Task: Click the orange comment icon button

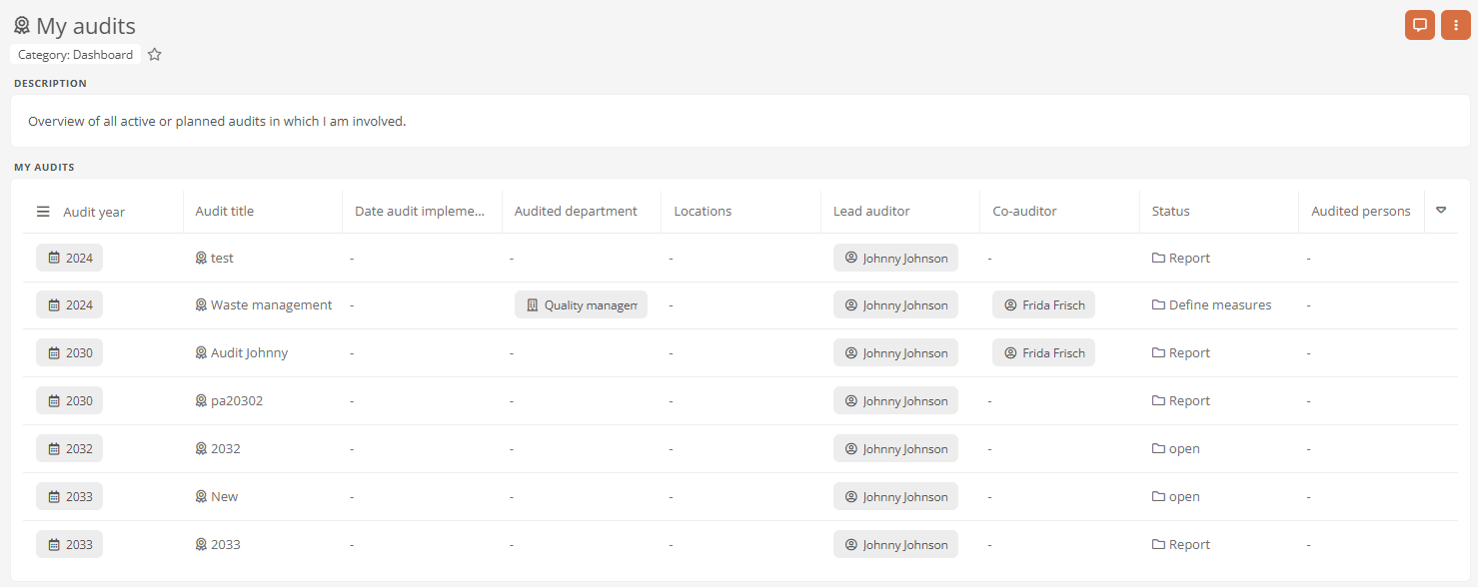Action: tap(1419, 25)
